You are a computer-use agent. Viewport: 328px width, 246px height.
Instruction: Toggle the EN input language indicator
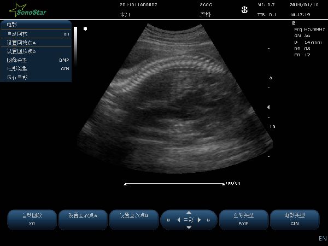322,239
